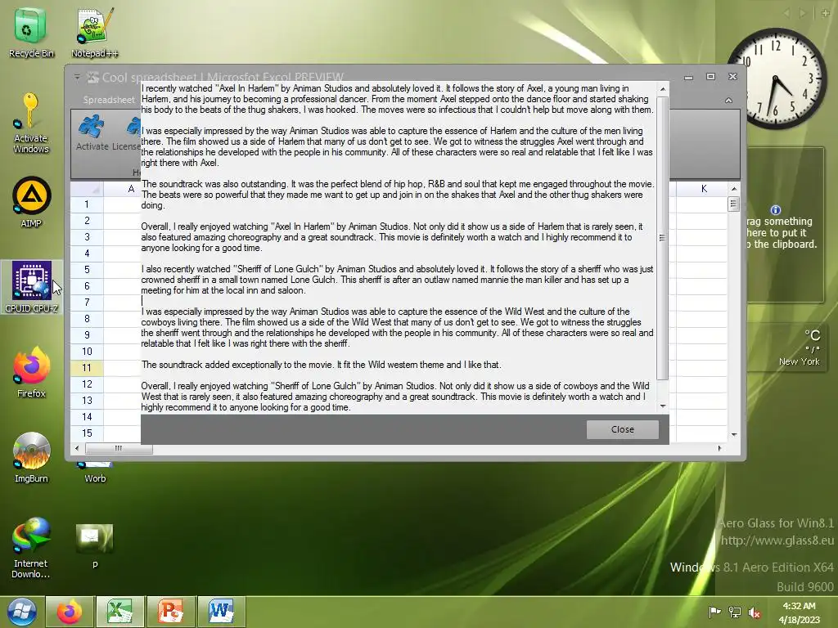Open the Worb desktop shortcut

click(x=95, y=474)
